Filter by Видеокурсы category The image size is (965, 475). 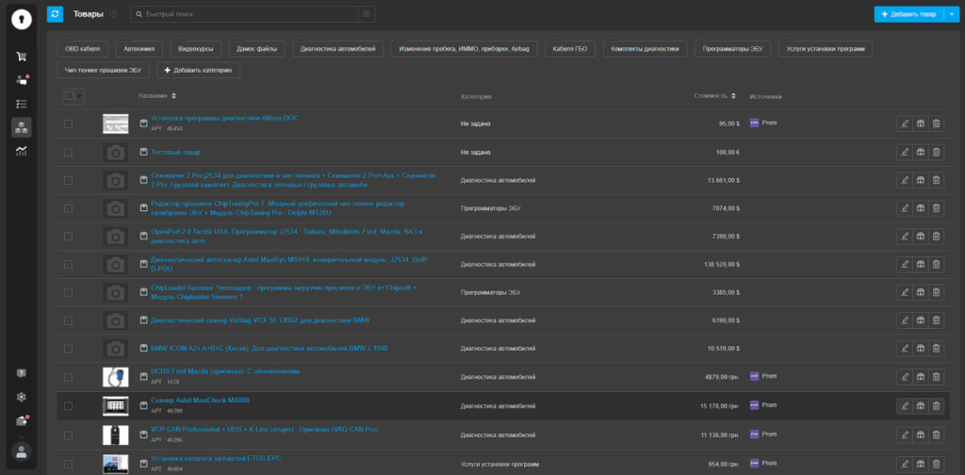point(197,49)
